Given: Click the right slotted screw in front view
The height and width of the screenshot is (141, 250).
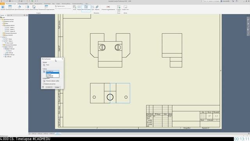Looking at the screenshot, I should click(x=118, y=47).
